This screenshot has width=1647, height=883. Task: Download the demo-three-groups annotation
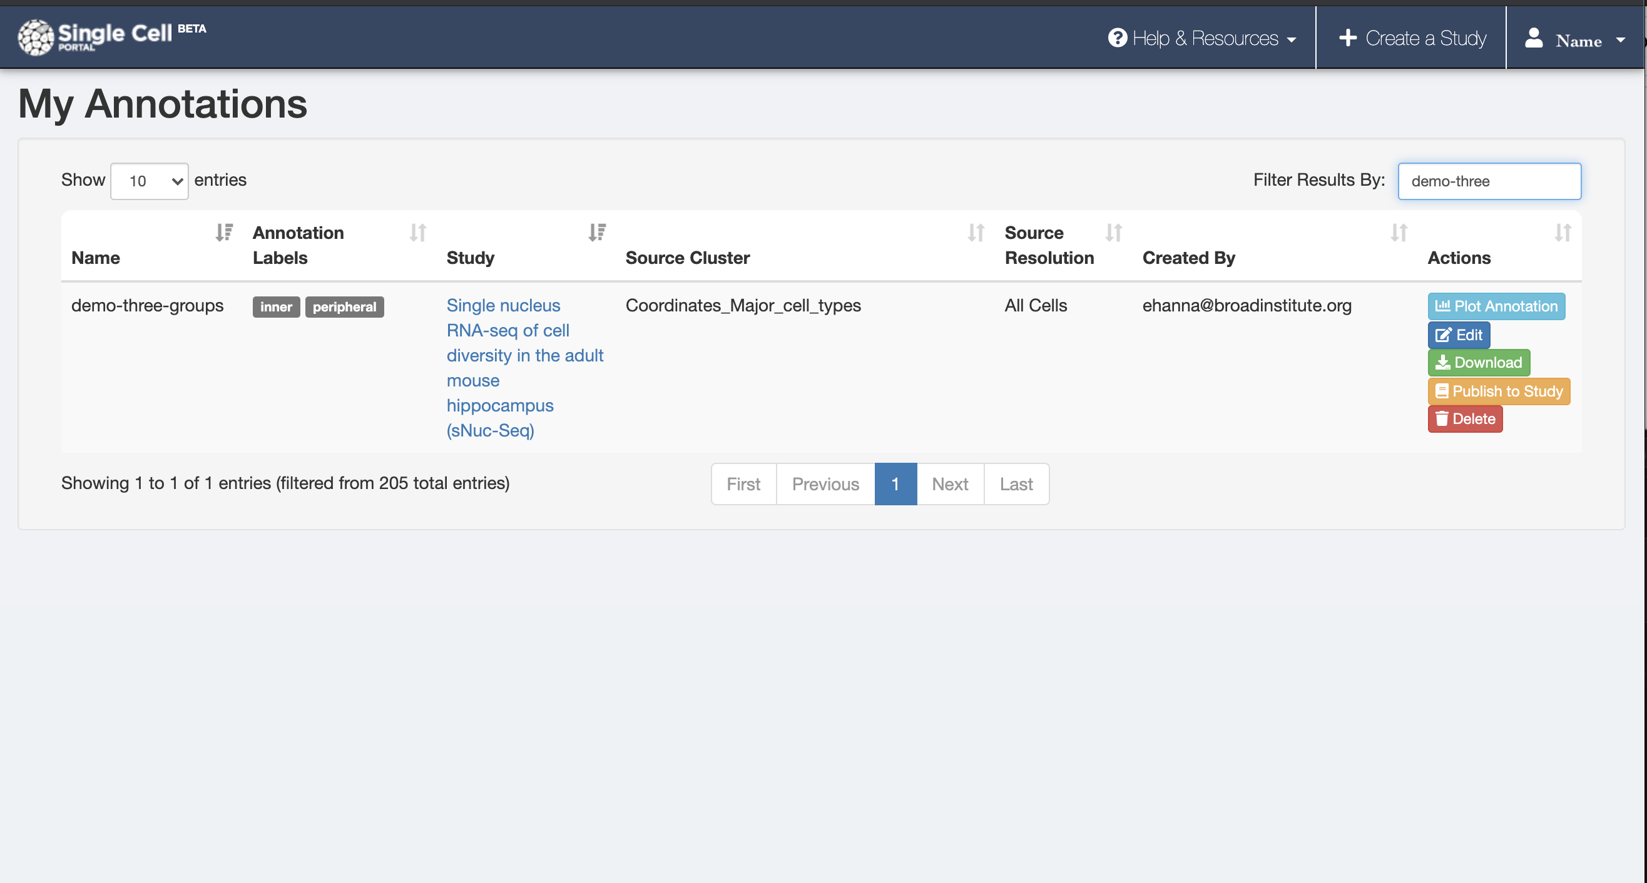[1478, 362]
